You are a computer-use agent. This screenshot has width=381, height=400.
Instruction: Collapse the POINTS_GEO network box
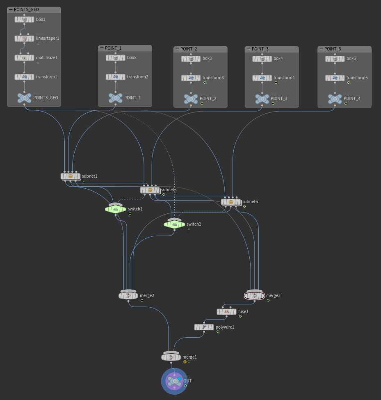point(11,9)
